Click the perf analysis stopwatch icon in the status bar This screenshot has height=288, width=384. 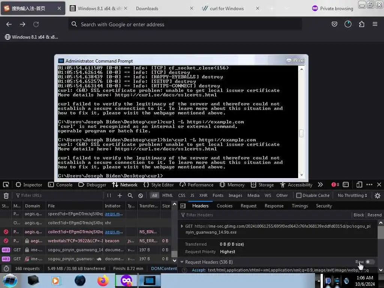click(6, 268)
